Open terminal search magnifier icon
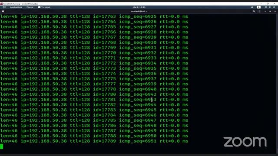278x156 pixels. click(x=254, y=11)
